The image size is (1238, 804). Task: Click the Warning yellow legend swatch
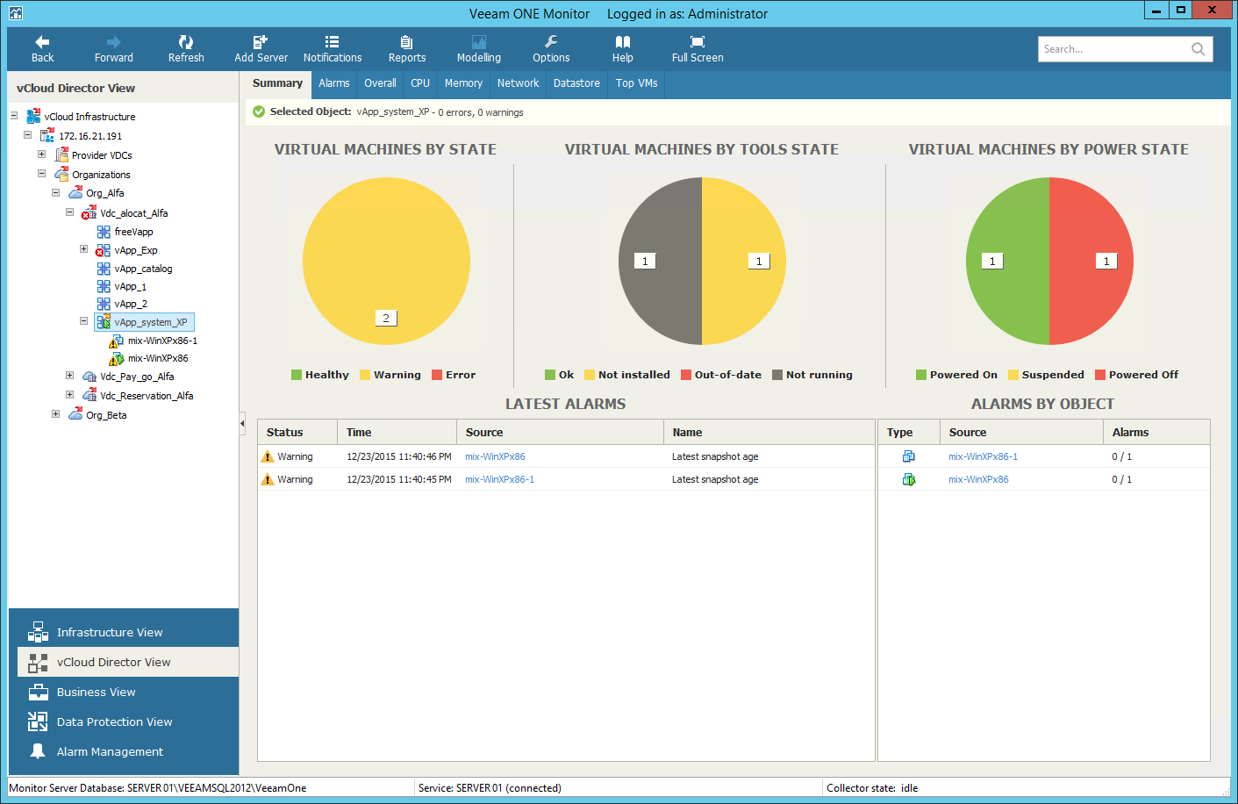coord(365,375)
